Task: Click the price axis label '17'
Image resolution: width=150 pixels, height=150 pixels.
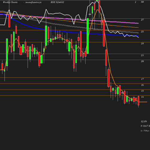Action: (x=142, y=79)
